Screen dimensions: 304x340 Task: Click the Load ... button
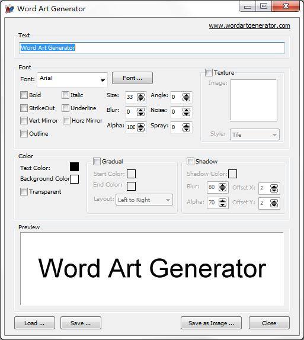coord(34,323)
